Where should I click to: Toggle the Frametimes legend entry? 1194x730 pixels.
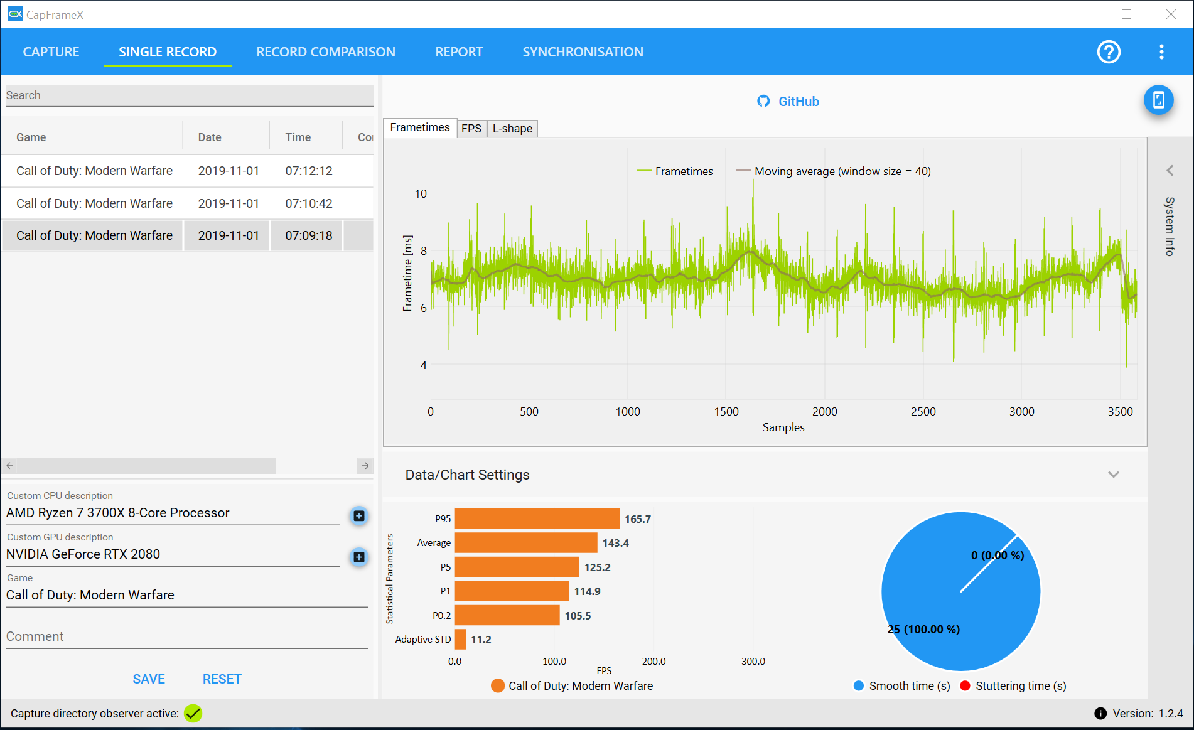(x=675, y=171)
